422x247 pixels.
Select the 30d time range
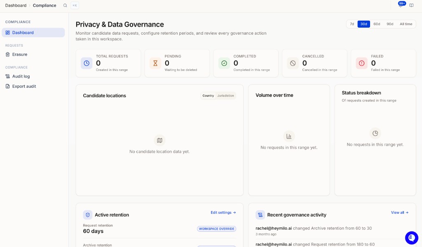[363, 24]
